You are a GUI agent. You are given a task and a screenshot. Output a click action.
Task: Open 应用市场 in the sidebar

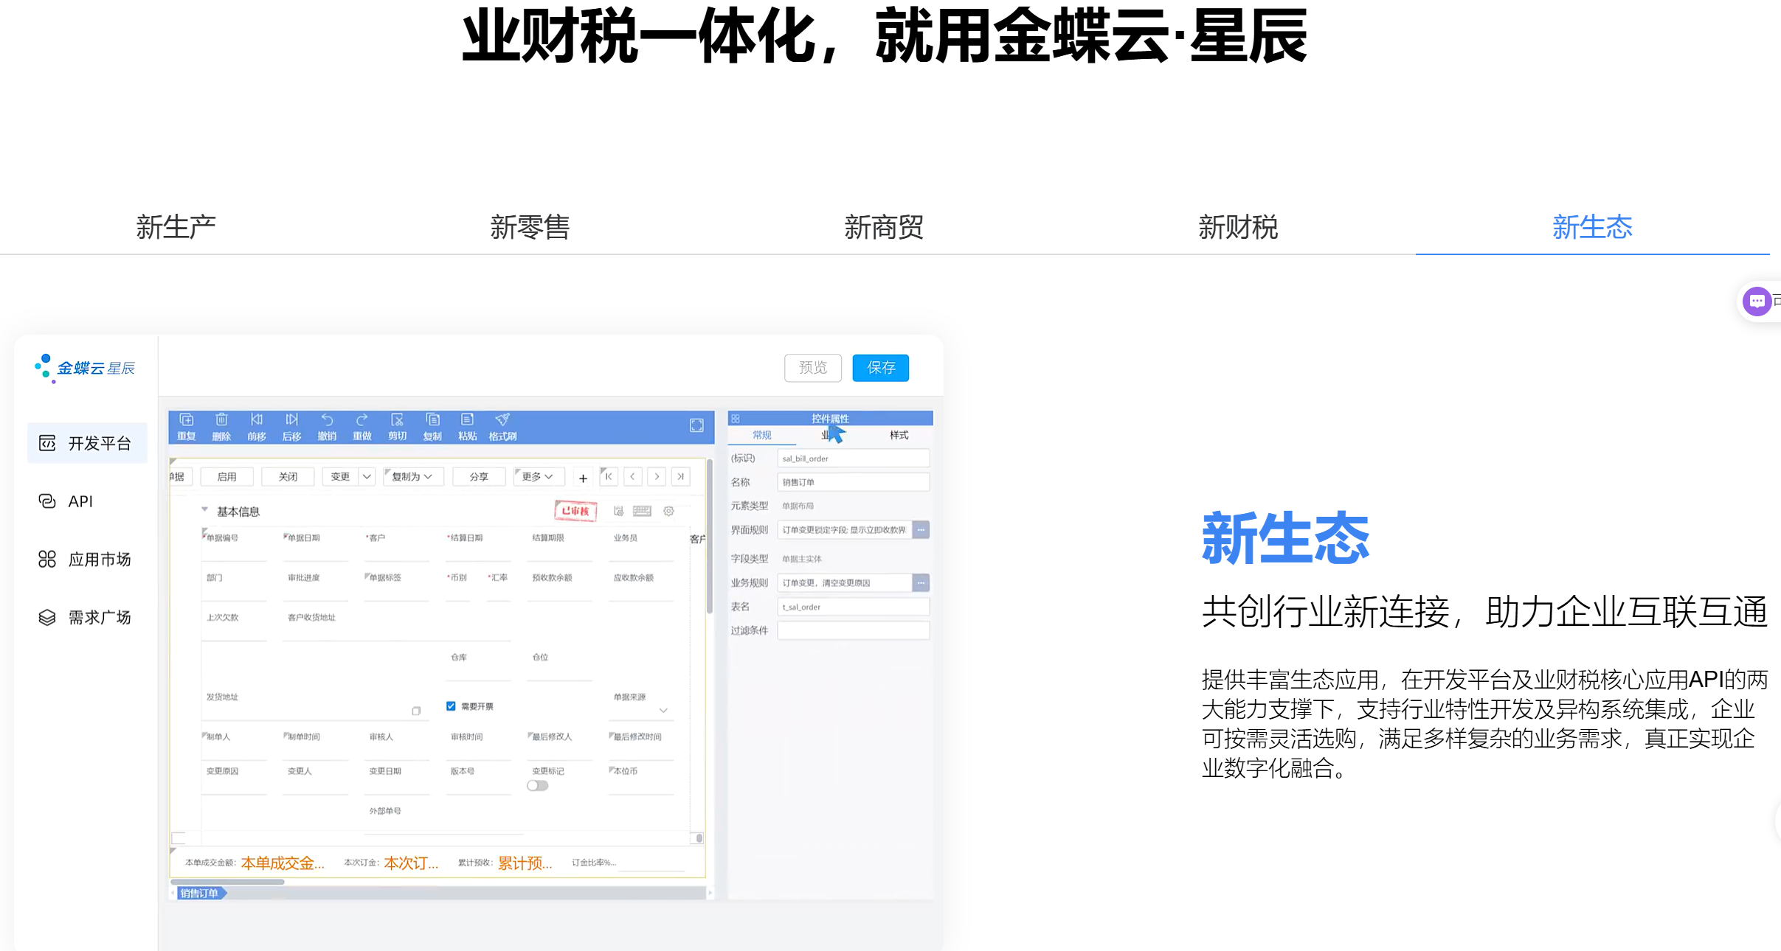click(x=87, y=560)
